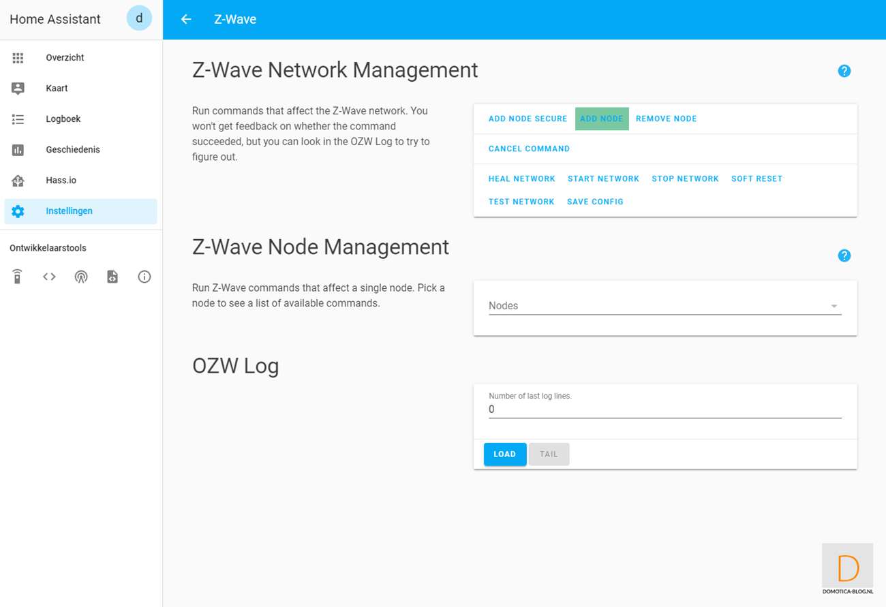Click the Logboek list icon

(x=18, y=119)
